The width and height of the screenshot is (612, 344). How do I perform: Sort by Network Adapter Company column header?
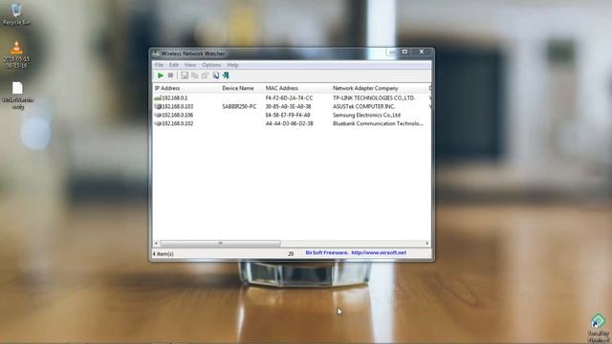point(380,88)
